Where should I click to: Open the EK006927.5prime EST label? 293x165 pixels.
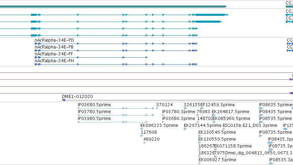pos(217,160)
